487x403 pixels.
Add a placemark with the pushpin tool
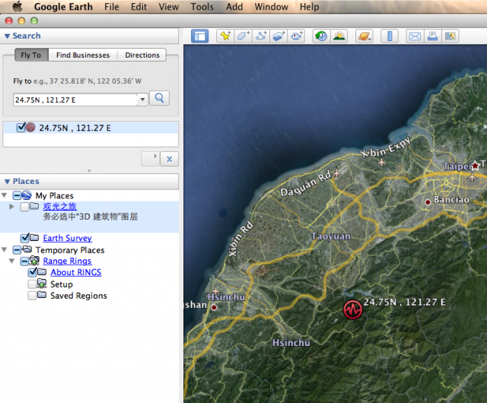click(x=225, y=36)
